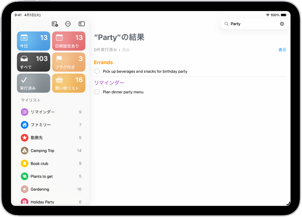Select the ファミリー list with house icon

(24, 125)
